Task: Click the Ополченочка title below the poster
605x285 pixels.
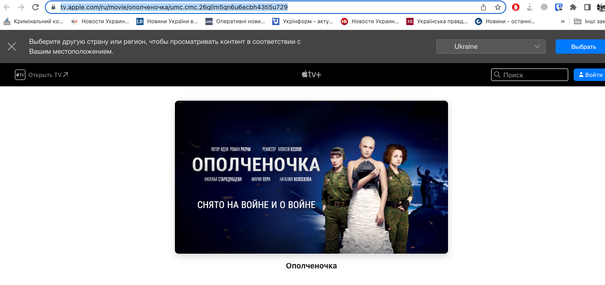Action: click(x=311, y=266)
